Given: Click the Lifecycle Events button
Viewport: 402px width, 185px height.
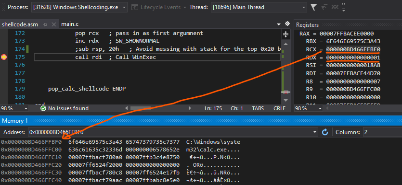Looking at the screenshot, I should point(156,7).
